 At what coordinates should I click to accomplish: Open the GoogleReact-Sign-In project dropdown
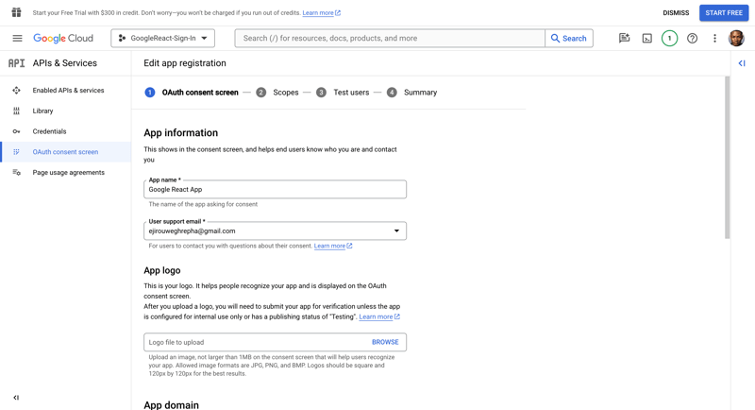click(x=162, y=38)
